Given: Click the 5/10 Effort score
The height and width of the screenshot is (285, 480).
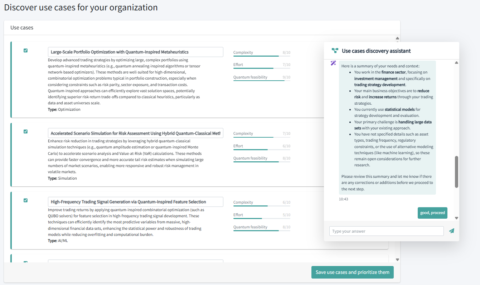Looking at the screenshot, I should point(286,215).
